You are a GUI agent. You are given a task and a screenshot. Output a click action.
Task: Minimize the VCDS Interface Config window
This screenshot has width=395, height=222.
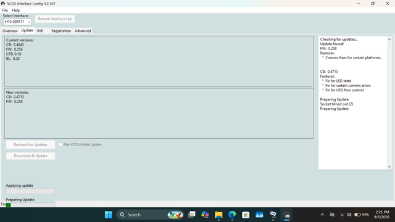click(359, 4)
